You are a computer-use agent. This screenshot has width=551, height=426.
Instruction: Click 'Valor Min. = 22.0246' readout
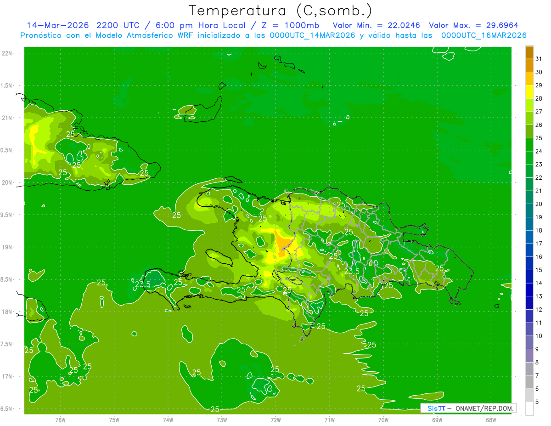pos(376,25)
